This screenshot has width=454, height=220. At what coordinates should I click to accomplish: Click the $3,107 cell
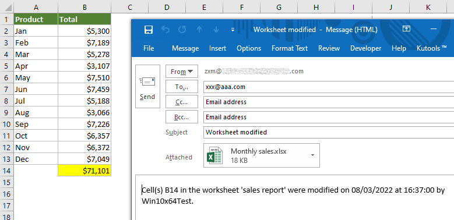[85, 66]
